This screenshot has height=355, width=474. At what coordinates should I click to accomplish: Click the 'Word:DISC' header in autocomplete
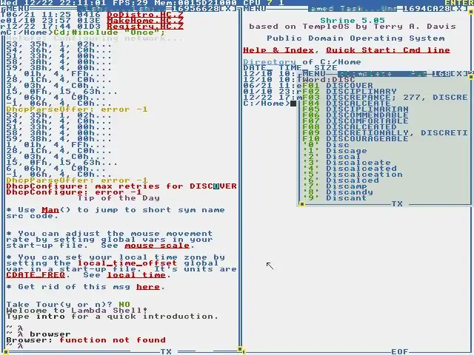(x=329, y=80)
